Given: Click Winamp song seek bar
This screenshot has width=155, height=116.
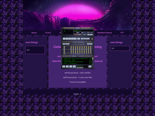Looking at the screenshot, I should (78, 36).
